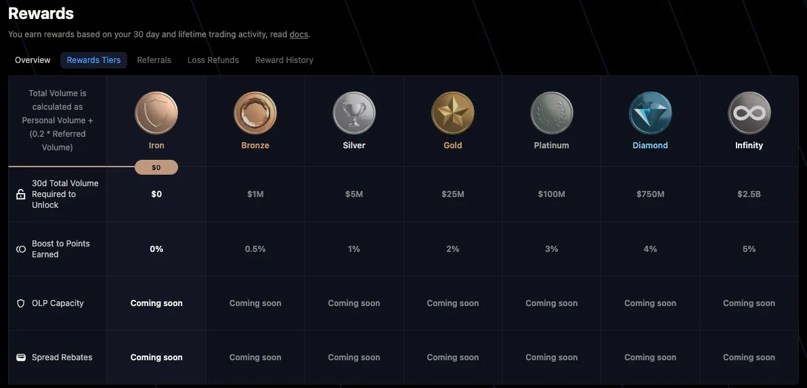
Task: Click the Iron tier shield badge
Action: [156, 113]
